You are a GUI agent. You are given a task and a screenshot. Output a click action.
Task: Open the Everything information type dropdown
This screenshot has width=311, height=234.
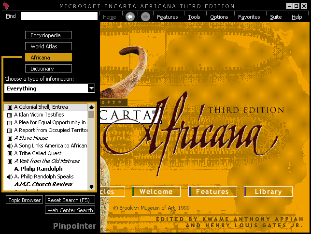point(50,88)
